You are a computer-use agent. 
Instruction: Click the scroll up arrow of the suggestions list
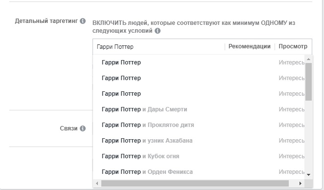309,59
